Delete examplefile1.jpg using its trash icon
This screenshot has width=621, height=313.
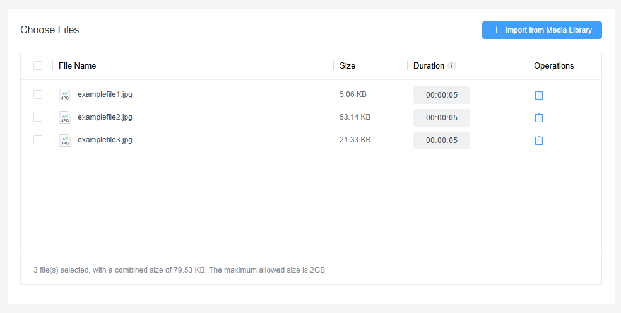point(538,95)
